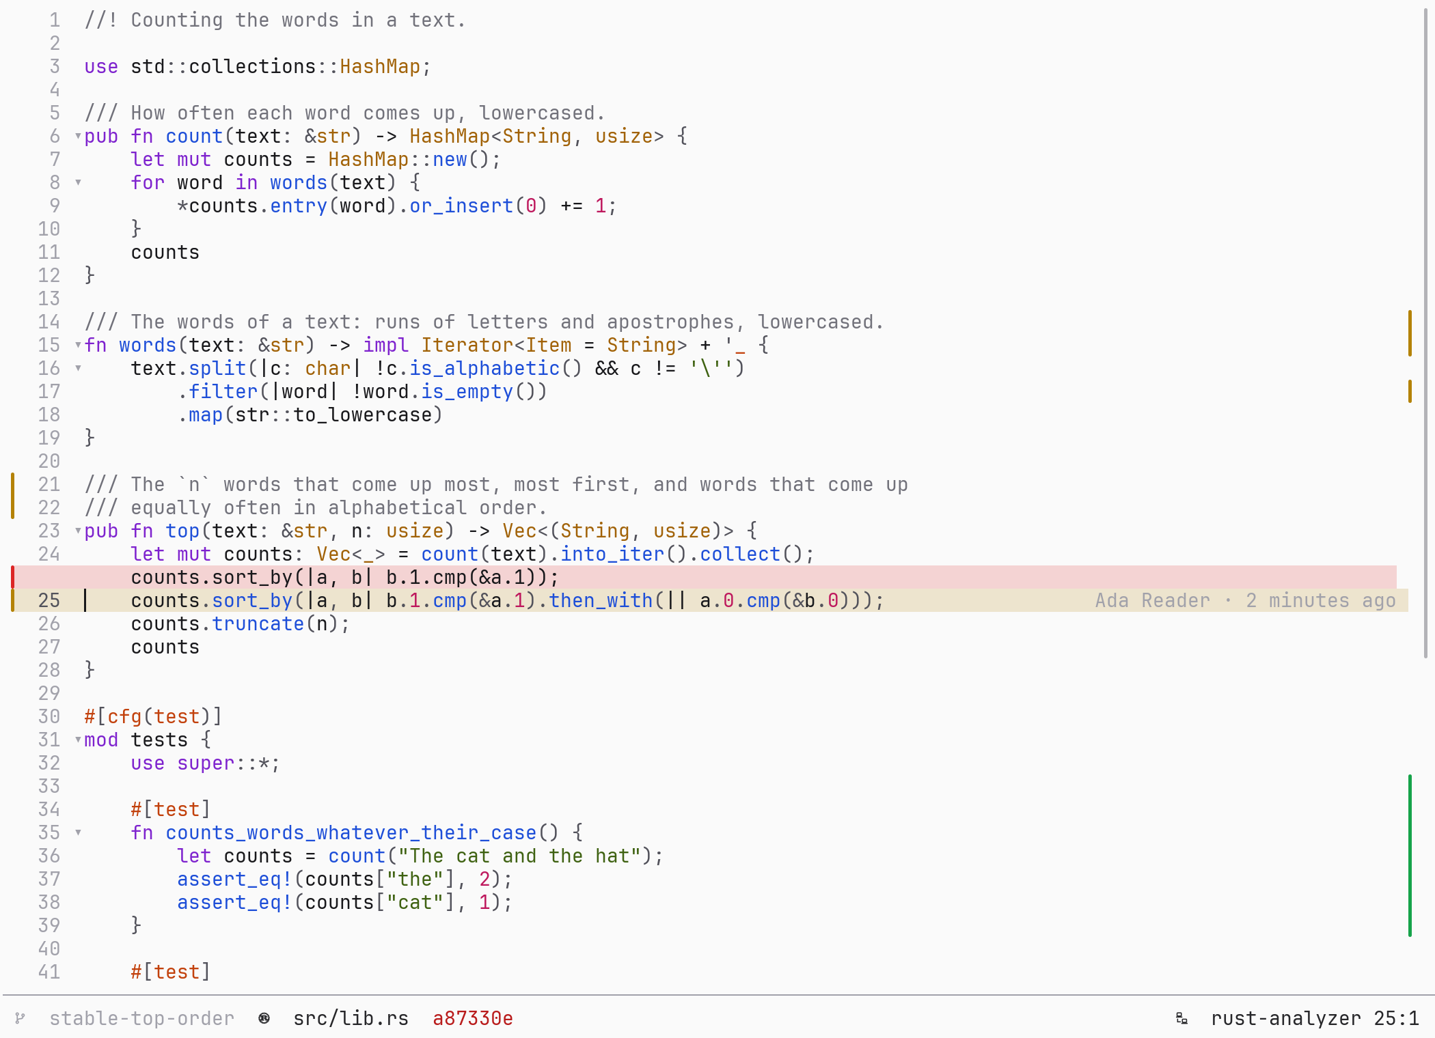
Task: Collapse the top function fold on line 23
Action: coord(78,531)
